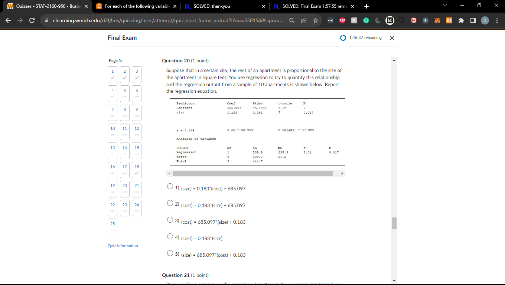The image size is (505, 285).
Task: Switch to the 'SOLVED: thankyou' tab
Action: tap(223, 6)
